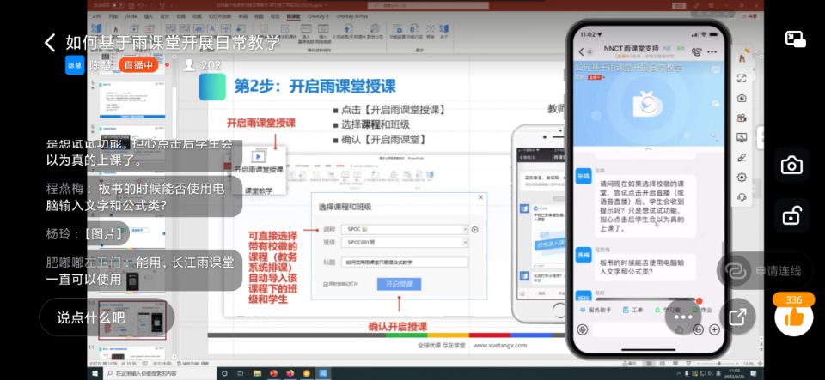825x380 pixels.
Task: Click the 上传试卷/手机课件 ribbon icon
Action: pos(349,32)
